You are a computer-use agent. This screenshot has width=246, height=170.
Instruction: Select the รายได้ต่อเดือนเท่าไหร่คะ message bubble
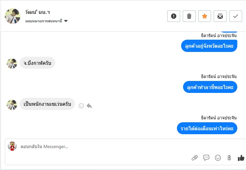coord(207,128)
